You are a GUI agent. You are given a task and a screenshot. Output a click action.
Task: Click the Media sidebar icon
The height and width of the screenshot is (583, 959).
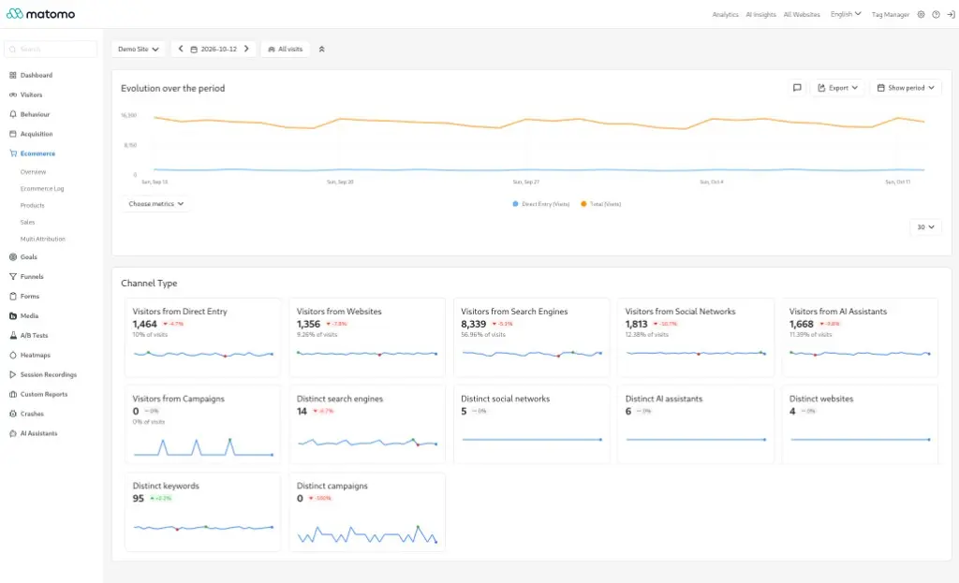[13, 316]
